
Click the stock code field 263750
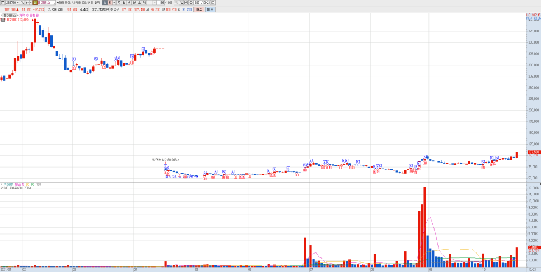click(11, 2)
